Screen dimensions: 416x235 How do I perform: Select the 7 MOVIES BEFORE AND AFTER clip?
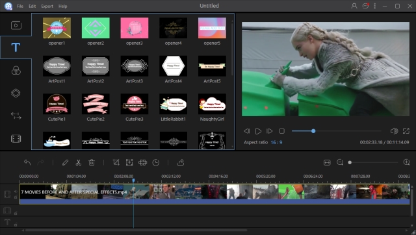click(x=214, y=194)
